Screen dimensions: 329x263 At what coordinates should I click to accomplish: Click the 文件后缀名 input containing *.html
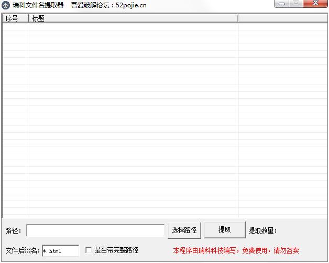pyautogui.click(x=60, y=251)
